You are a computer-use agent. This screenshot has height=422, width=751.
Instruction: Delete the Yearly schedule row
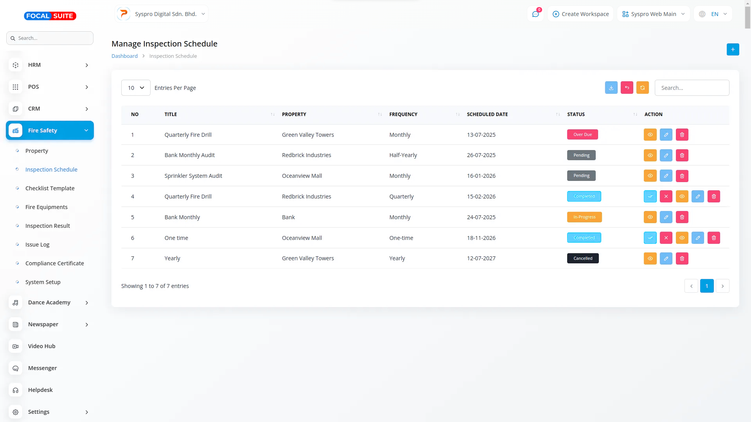[x=682, y=259]
